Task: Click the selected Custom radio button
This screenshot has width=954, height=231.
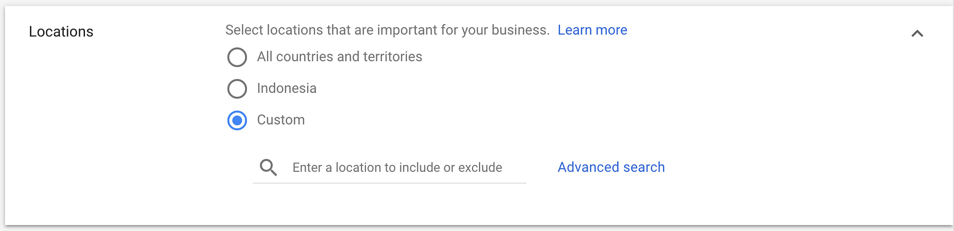Action: (x=237, y=120)
